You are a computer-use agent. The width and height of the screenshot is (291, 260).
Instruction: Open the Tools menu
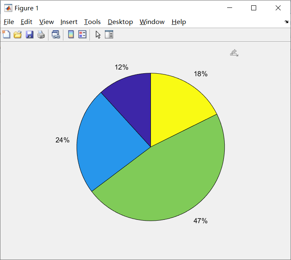92,22
